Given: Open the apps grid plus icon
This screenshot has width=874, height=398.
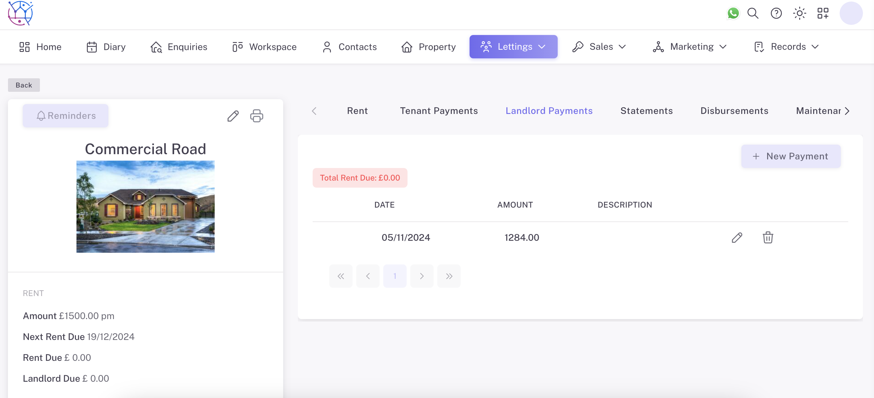Looking at the screenshot, I should pyautogui.click(x=823, y=14).
